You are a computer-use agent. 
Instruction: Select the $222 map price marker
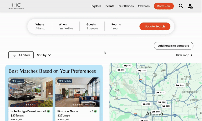tap(160, 92)
